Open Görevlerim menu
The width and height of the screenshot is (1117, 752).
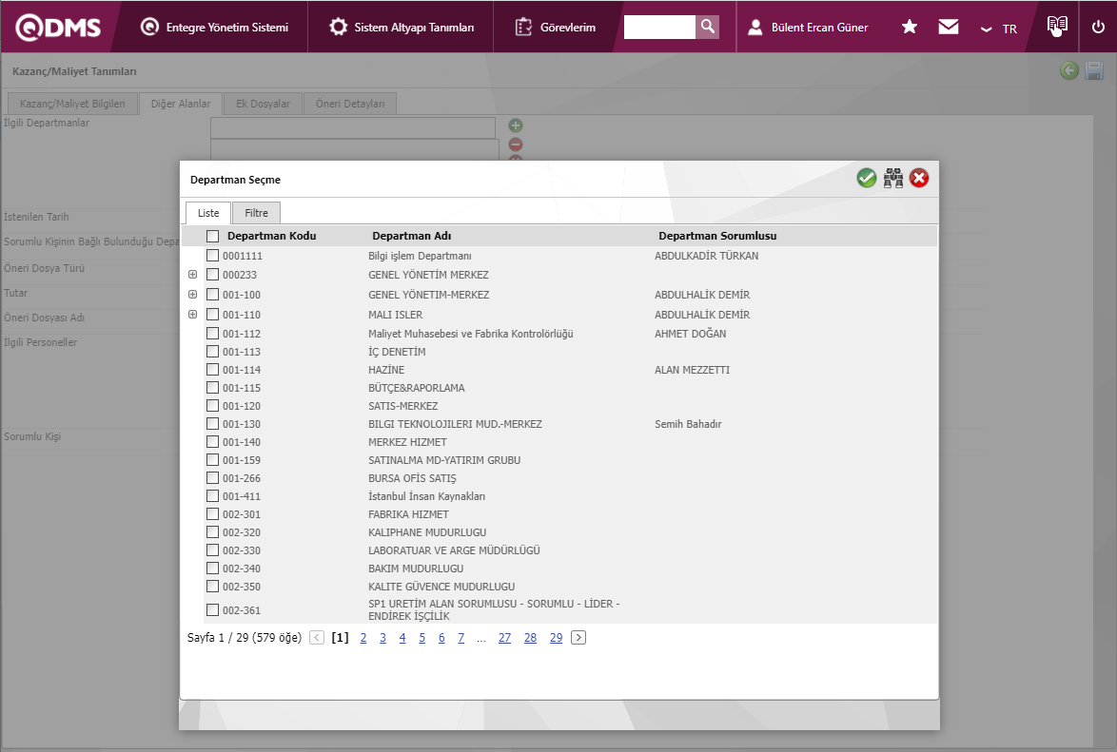click(555, 27)
